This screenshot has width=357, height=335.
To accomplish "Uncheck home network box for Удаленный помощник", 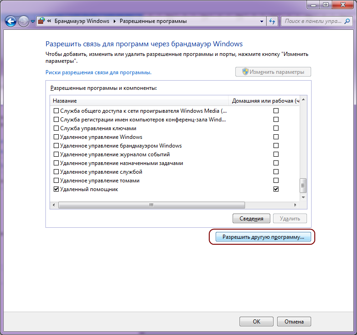I will (276, 189).
